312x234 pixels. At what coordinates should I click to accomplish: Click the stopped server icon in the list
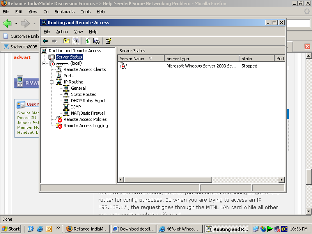pyautogui.click(x=122, y=66)
